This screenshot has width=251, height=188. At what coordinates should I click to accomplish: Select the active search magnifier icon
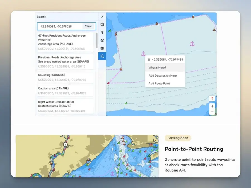[x=102, y=56]
